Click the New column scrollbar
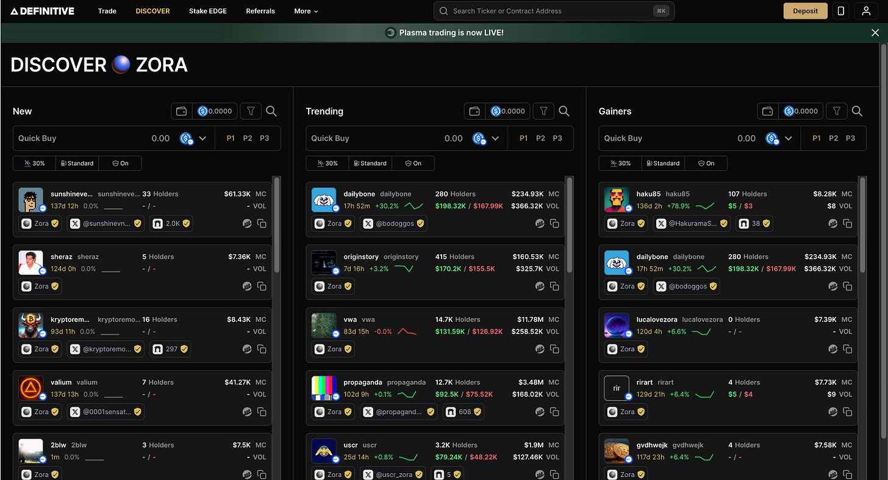888x480 pixels. click(x=276, y=224)
